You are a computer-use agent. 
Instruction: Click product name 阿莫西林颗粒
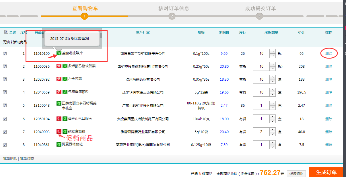point(72,144)
